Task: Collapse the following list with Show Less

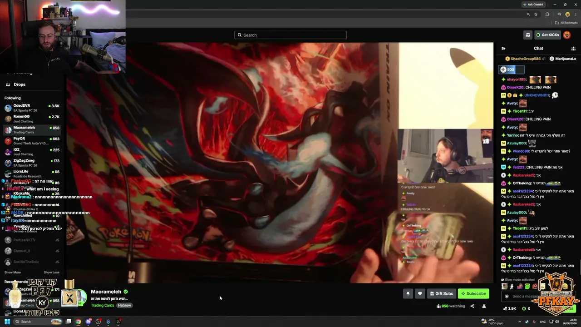Action: [x=51, y=272]
